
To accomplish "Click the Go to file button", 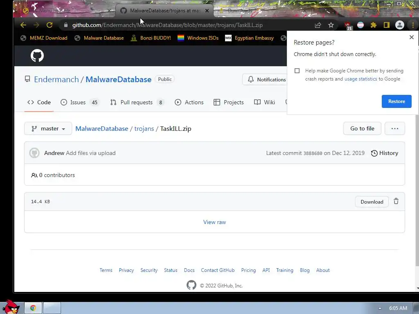I will pyautogui.click(x=362, y=128).
